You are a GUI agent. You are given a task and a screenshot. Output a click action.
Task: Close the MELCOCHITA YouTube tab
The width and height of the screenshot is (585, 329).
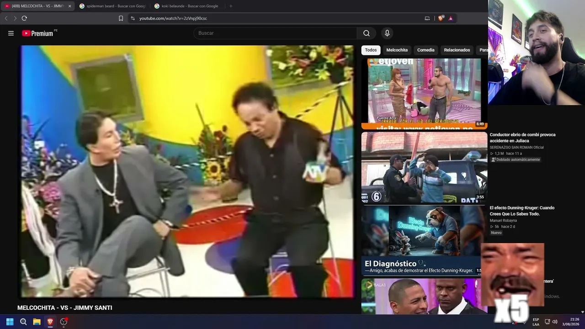[70, 6]
